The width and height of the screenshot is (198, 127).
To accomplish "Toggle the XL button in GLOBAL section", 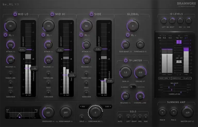I will pyautogui.click(x=128, y=35).
